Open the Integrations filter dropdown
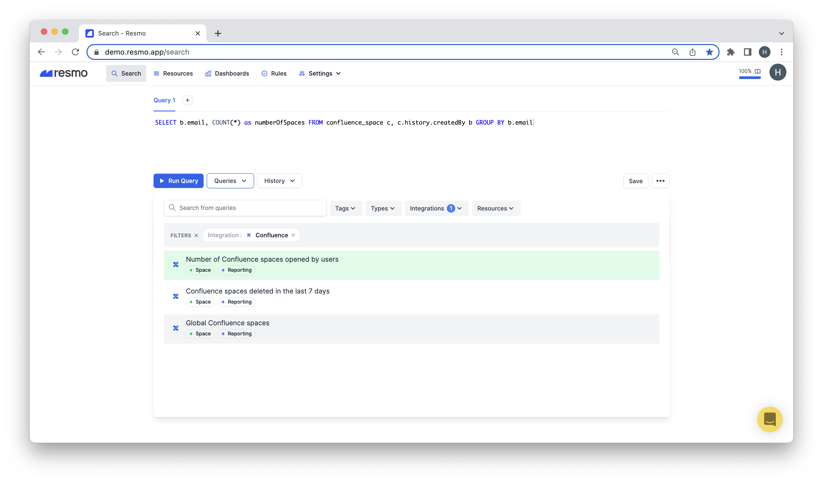Image resolution: width=823 pixels, height=482 pixels. (x=436, y=208)
